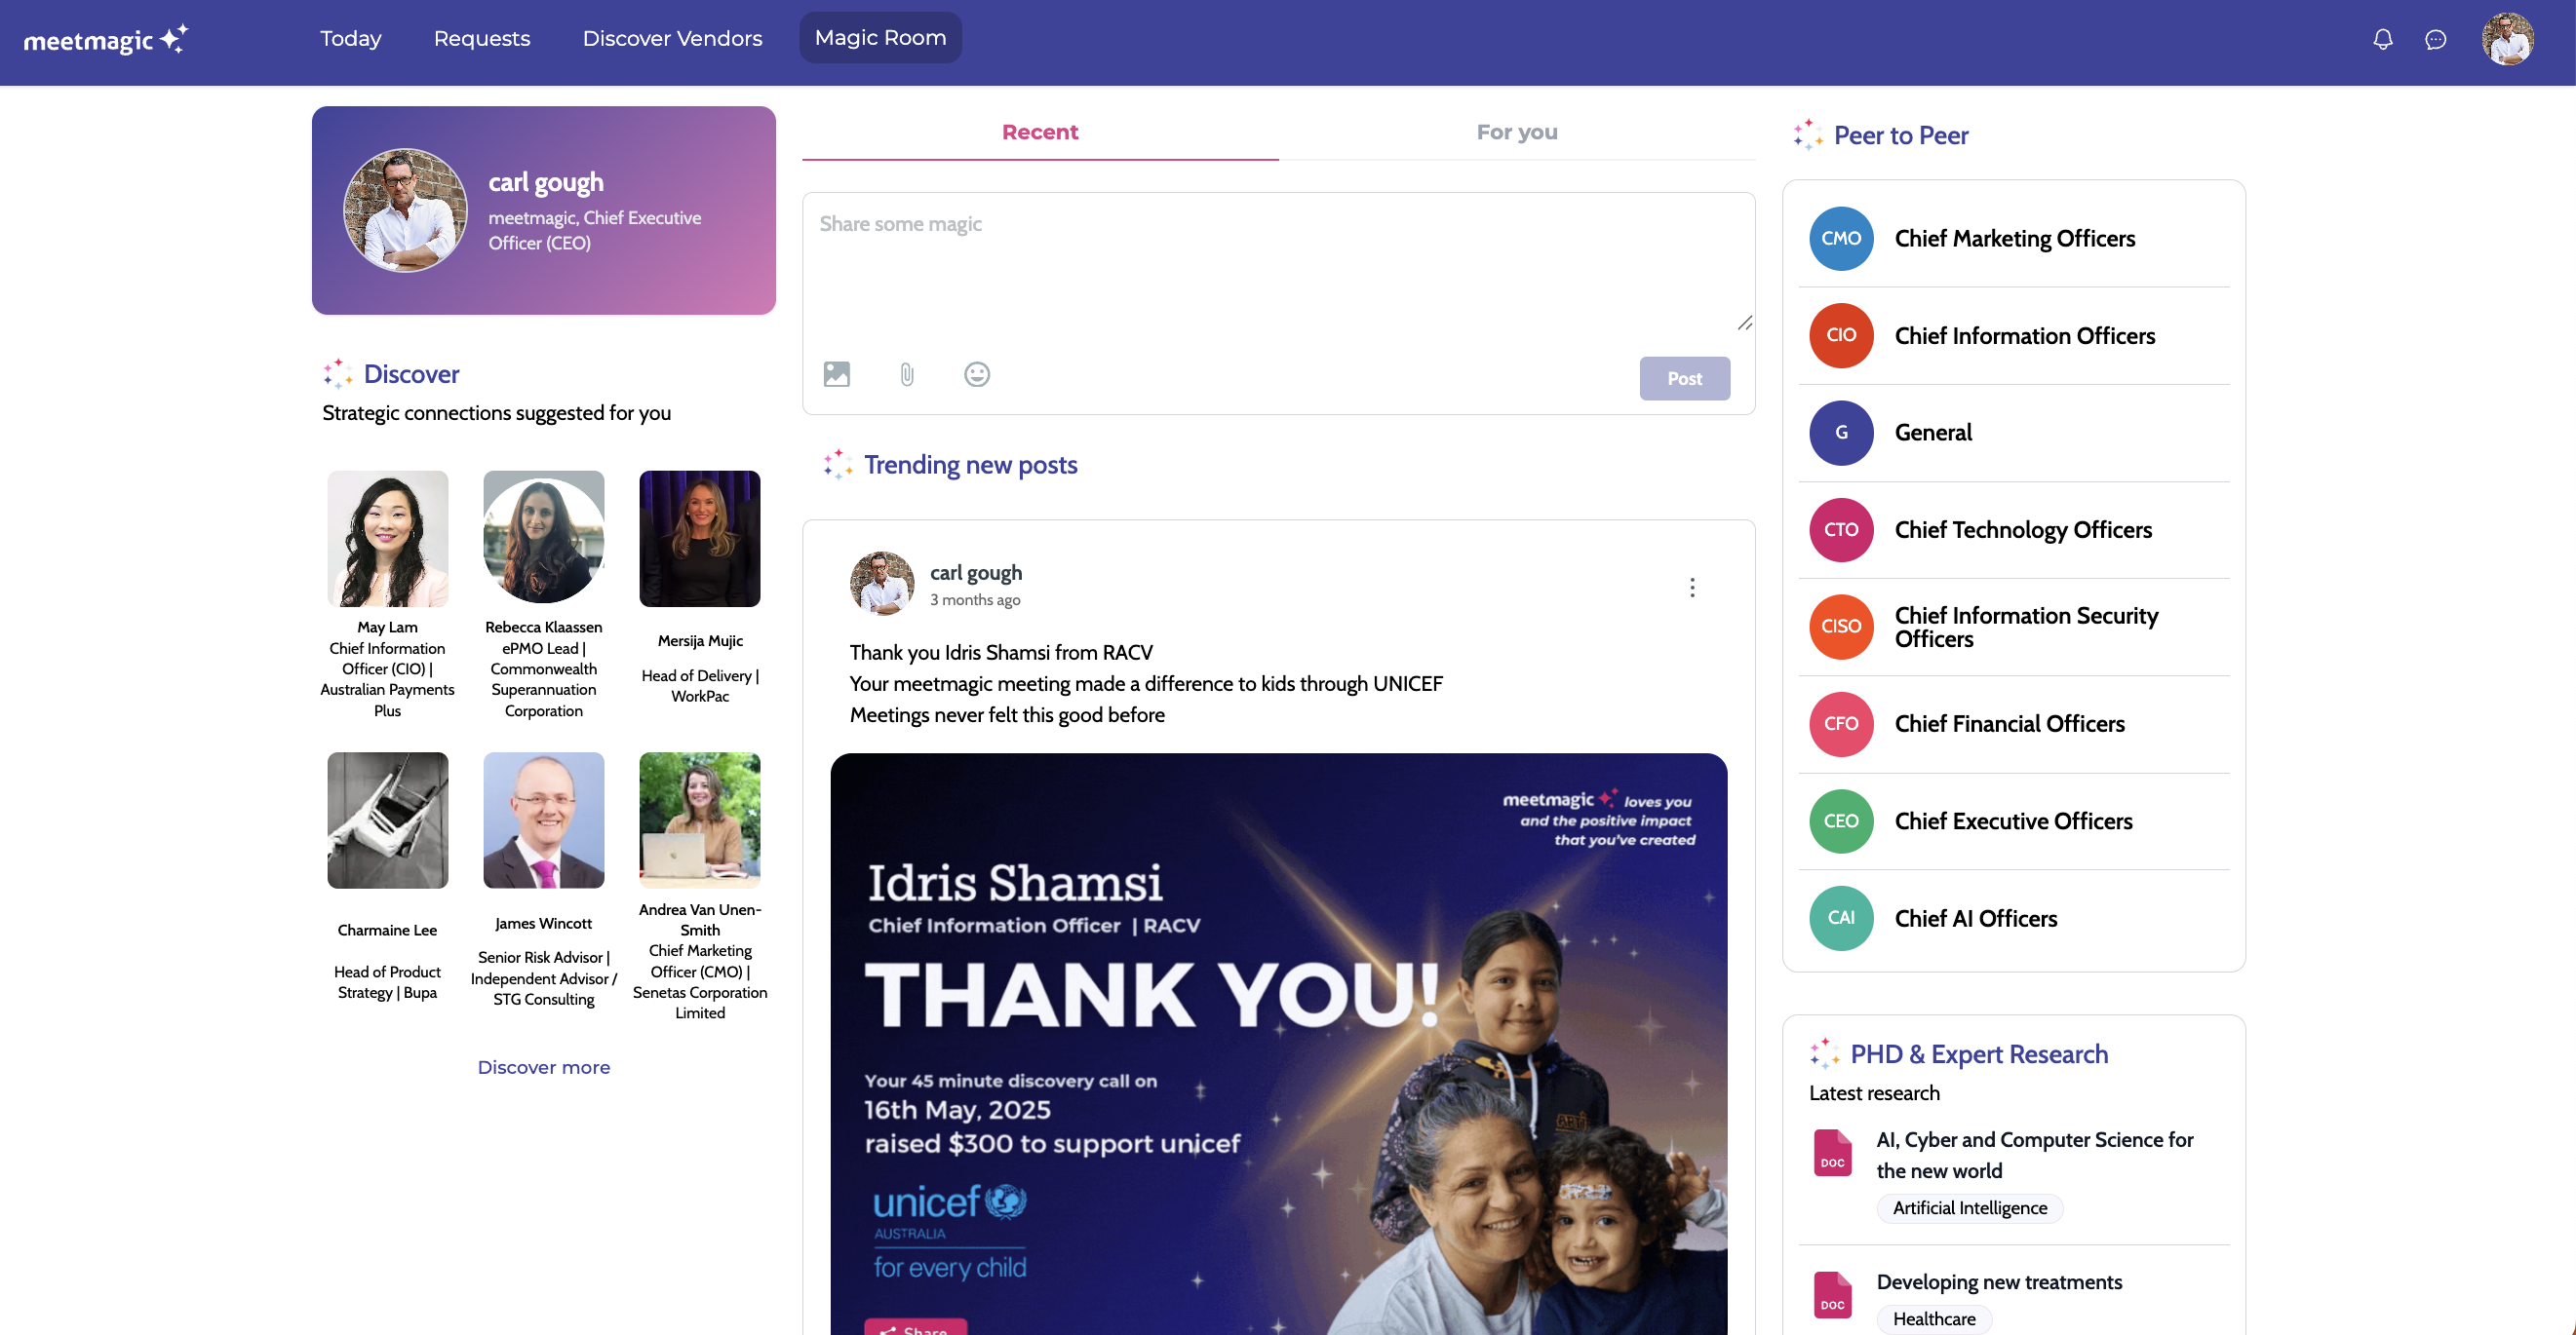The image size is (2576, 1335).
Task: Click the Artificial Intelligence tag
Action: (x=1970, y=1208)
